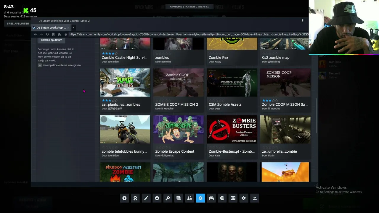Viewport: 379px width, 213px height.
Task: Go back with browser back arrow
Action: tap(36, 34)
